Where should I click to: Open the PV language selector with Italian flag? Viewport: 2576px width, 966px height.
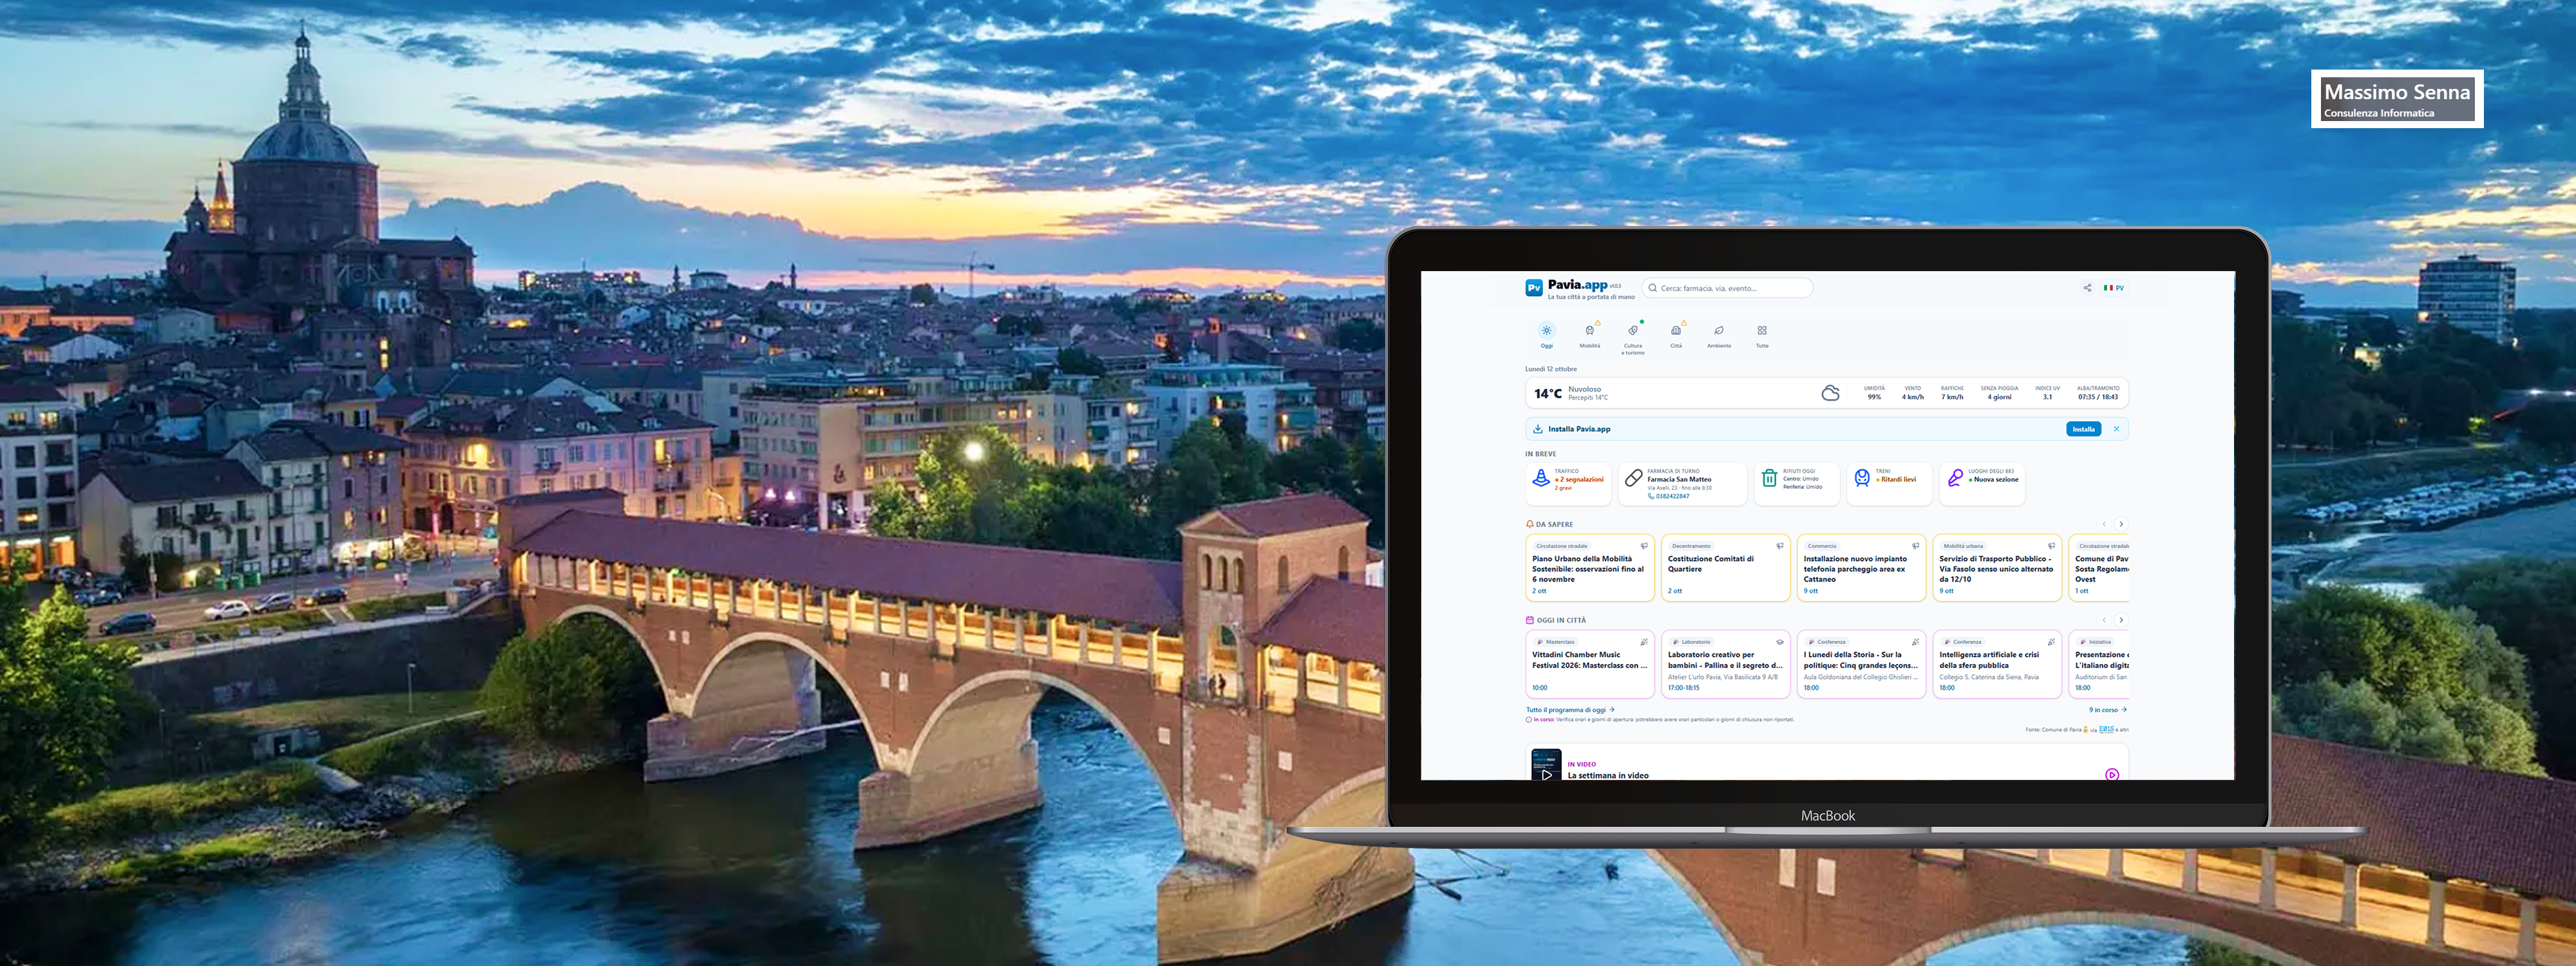(2114, 288)
